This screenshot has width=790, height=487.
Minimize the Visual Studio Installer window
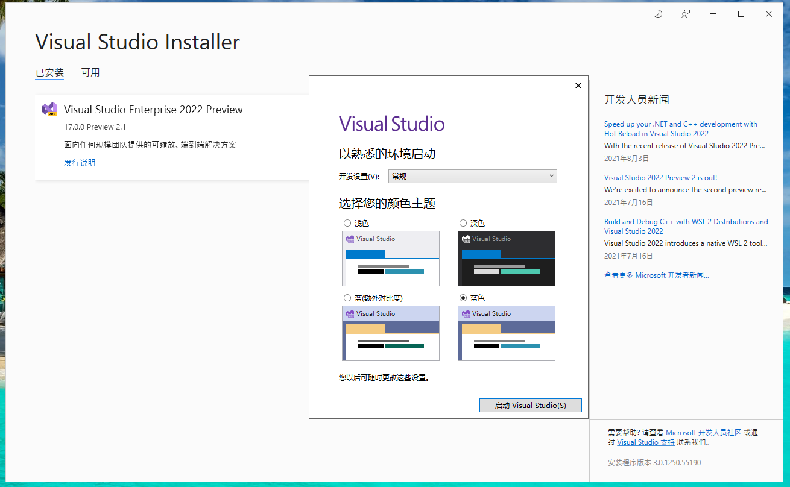tap(713, 14)
